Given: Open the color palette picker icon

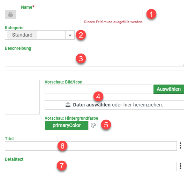Looking at the screenshot, I should pyautogui.click(x=93, y=125).
